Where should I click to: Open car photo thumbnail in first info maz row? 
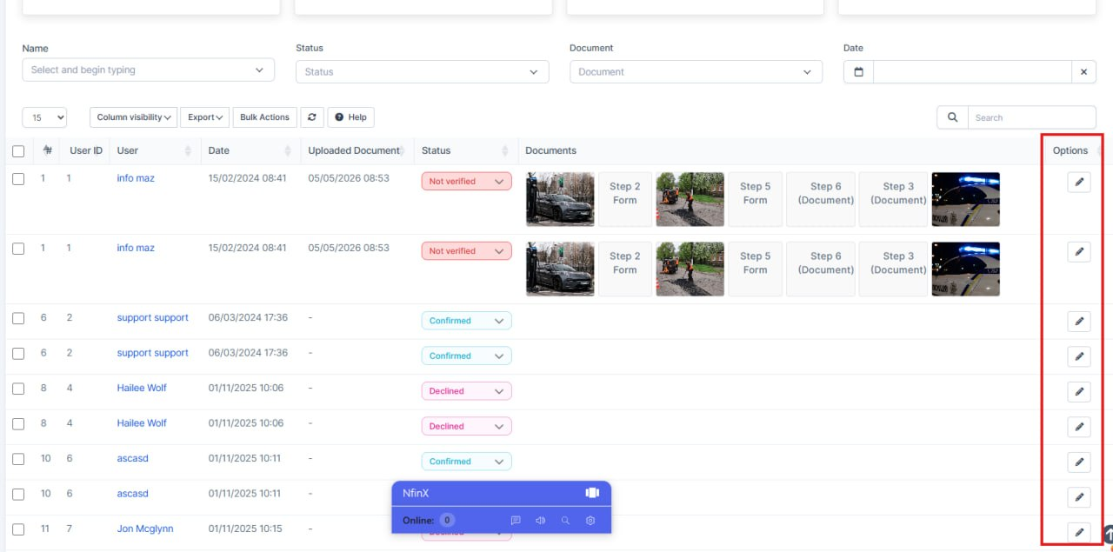pos(561,199)
